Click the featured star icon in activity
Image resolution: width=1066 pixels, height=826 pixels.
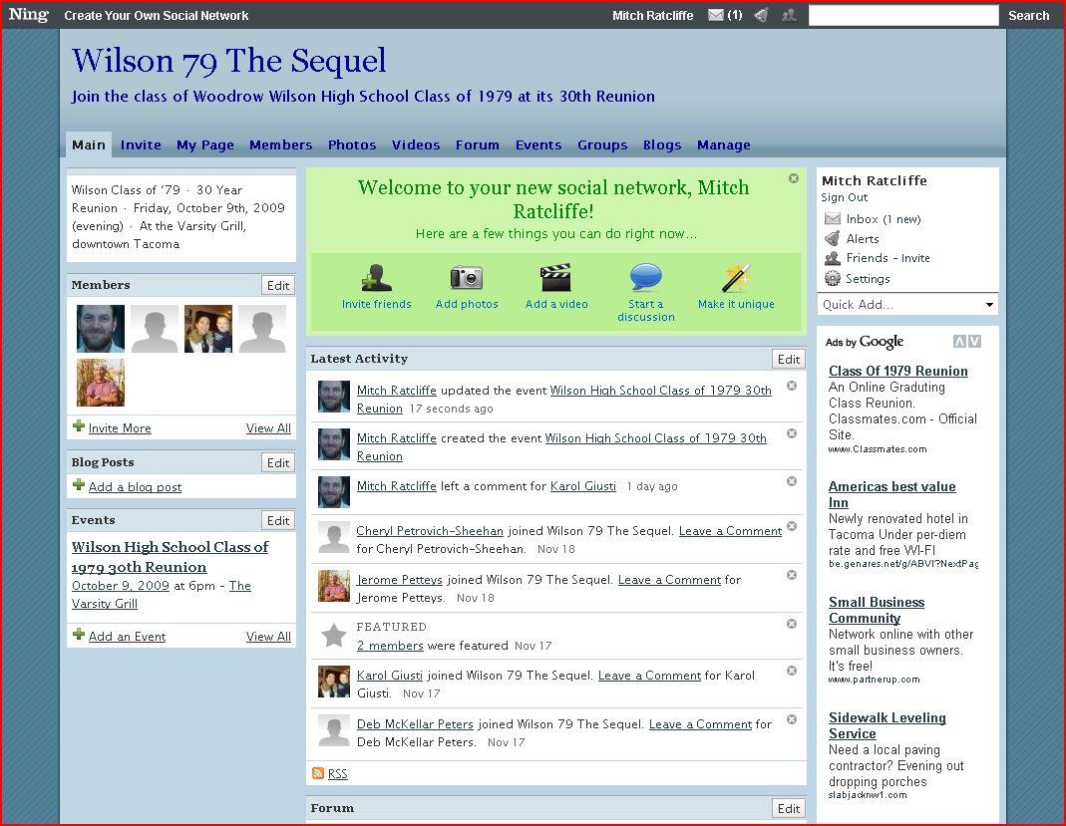click(x=334, y=636)
